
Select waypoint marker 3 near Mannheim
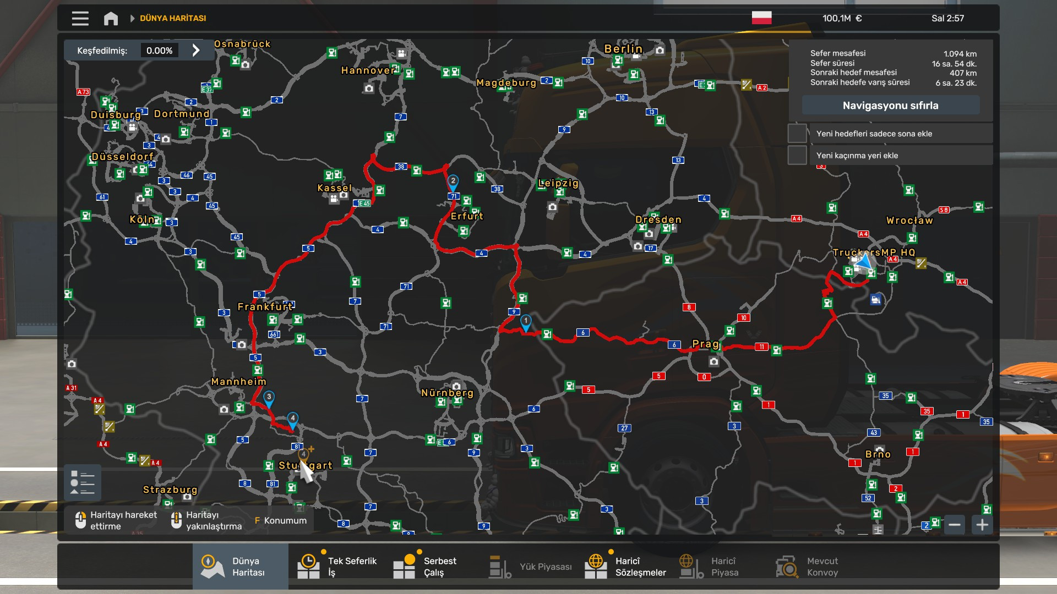point(269,398)
